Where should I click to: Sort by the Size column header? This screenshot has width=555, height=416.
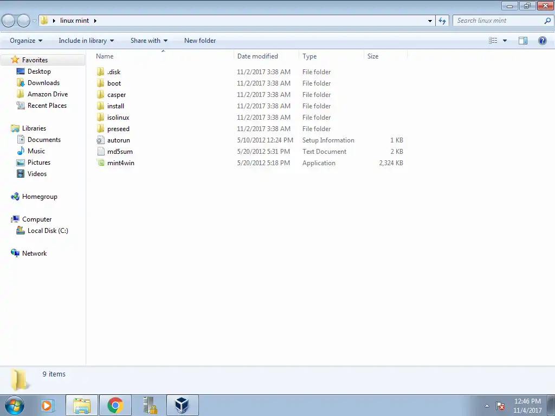386,56
